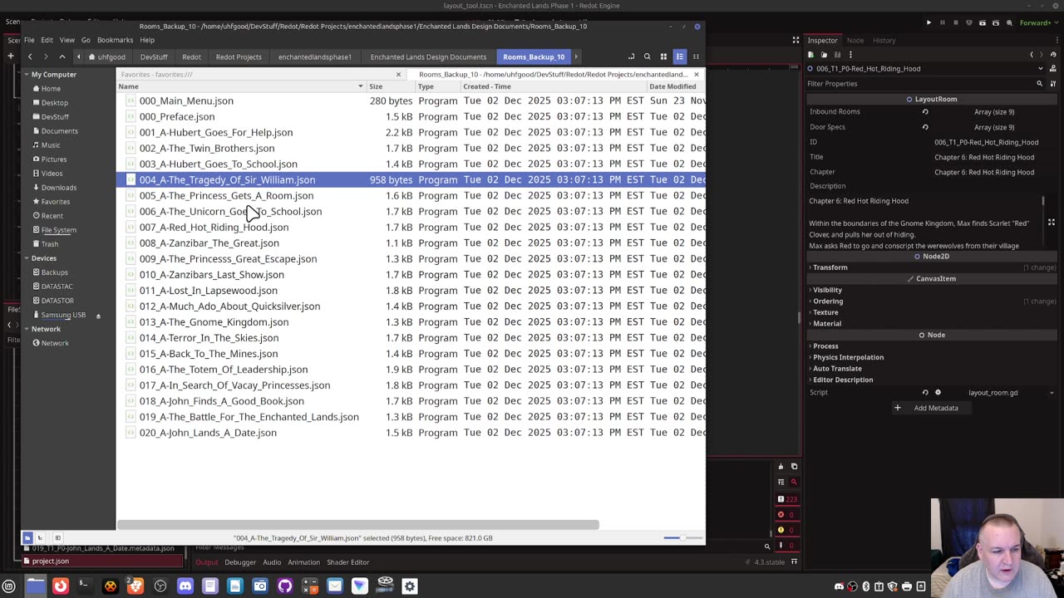This screenshot has height=598, width=1064.
Task: Expand the Process section in Inspector
Action: point(825,346)
